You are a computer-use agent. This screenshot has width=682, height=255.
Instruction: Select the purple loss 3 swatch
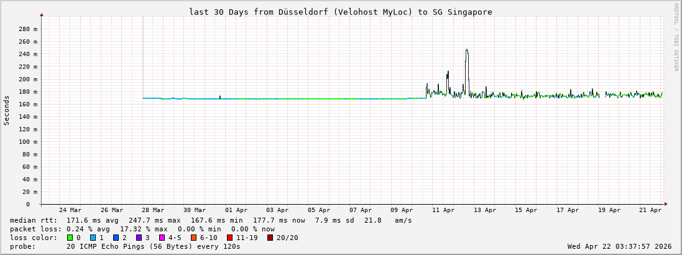tap(138, 238)
